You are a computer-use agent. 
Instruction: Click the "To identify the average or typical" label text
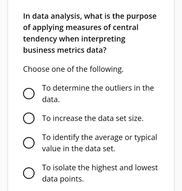pyautogui.click(x=100, y=138)
